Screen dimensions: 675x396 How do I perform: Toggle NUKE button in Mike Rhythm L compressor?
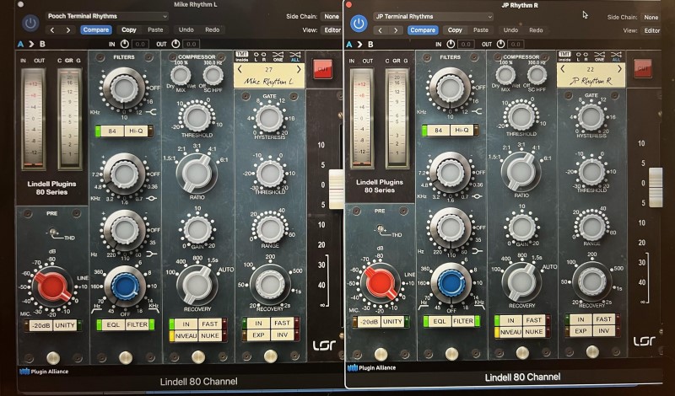point(210,336)
